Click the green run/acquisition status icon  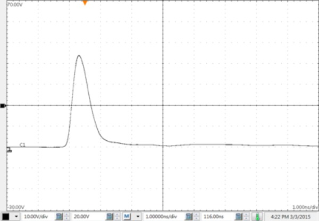coord(257,217)
